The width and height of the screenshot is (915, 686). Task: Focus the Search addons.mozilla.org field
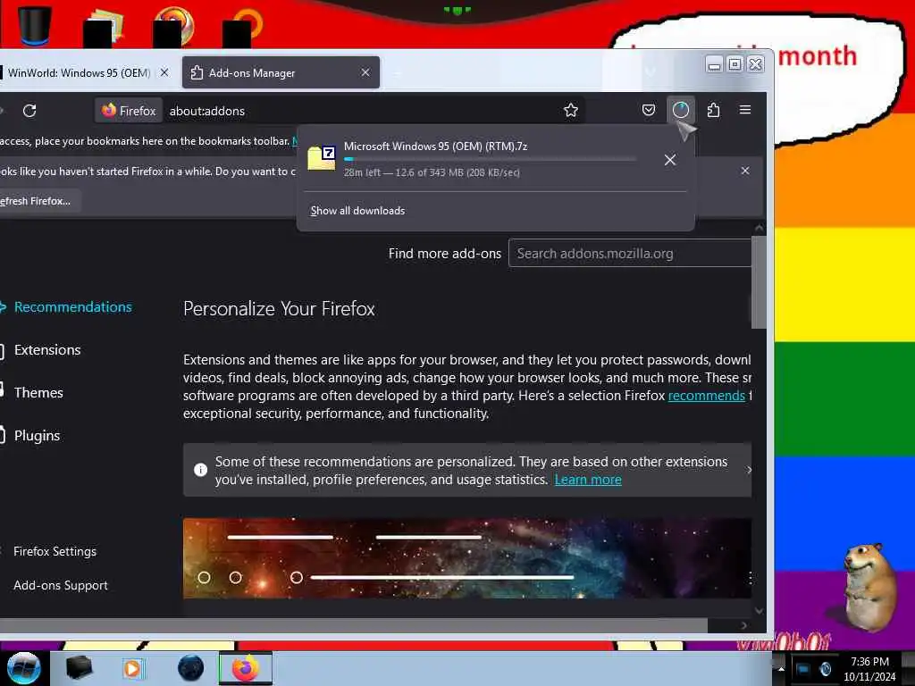(x=630, y=253)
